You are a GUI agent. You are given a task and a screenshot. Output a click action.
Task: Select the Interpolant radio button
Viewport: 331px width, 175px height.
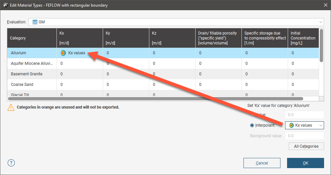pos(252,125)
